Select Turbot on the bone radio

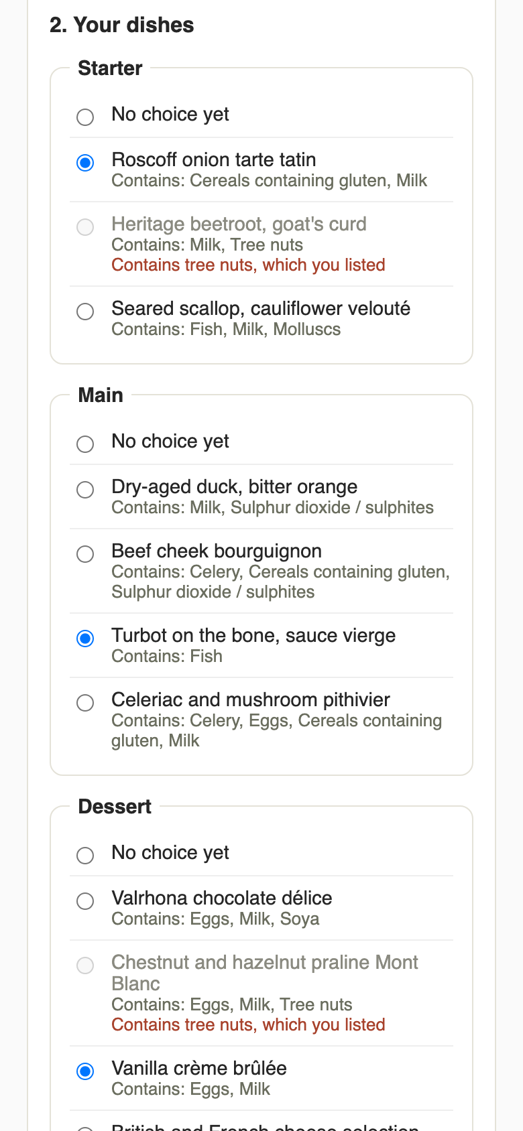[x=85, y=639]
